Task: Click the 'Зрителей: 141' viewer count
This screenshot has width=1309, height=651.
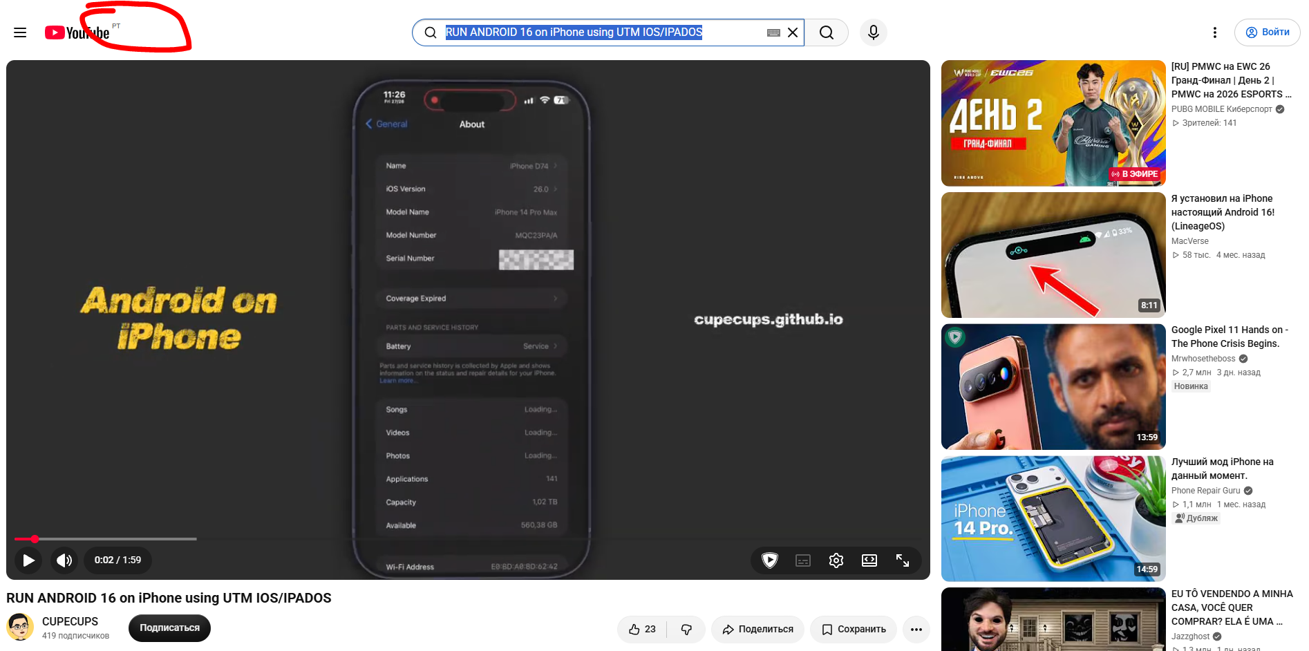Action: (x=1209, y=123)
